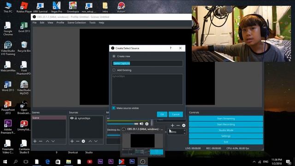Cancel the Create/Select Source dialog
The width and height of the screenshot is (295, 166).
176,114
